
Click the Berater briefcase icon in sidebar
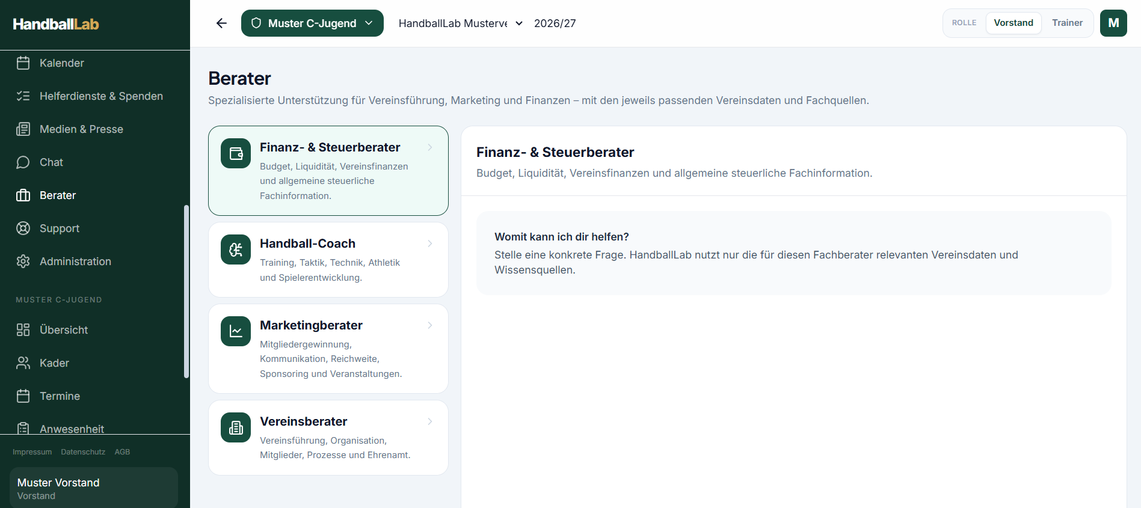coord(23,195)
